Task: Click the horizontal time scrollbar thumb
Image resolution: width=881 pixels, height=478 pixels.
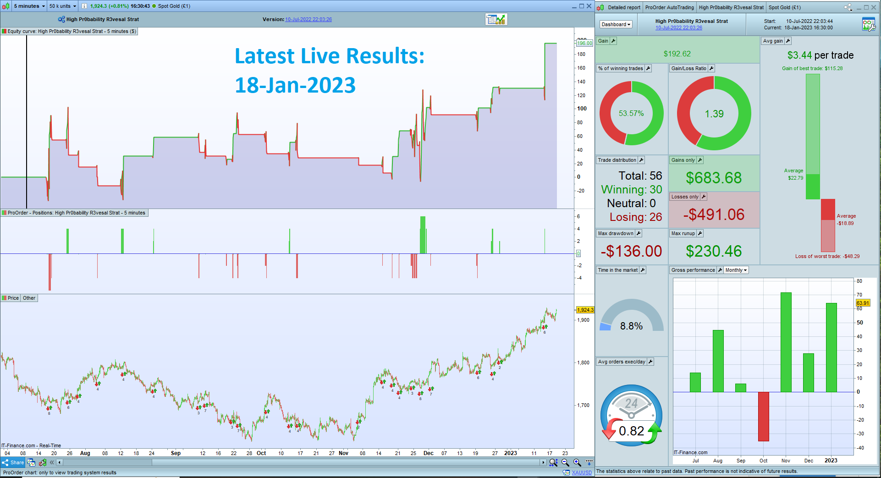Action: (106, 462)
